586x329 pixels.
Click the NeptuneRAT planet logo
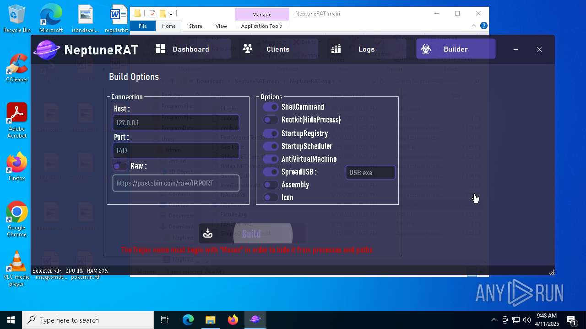(46, 49)
